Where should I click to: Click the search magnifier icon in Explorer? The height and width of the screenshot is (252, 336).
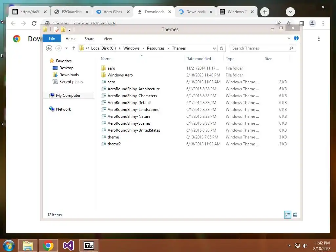(x=291, y=48)
